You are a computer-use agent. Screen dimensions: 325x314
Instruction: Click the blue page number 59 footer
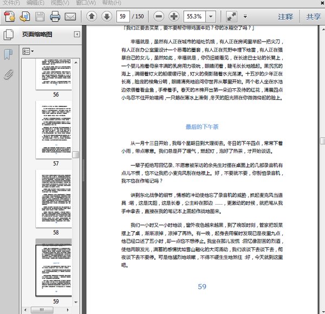[x=202, y=286]
